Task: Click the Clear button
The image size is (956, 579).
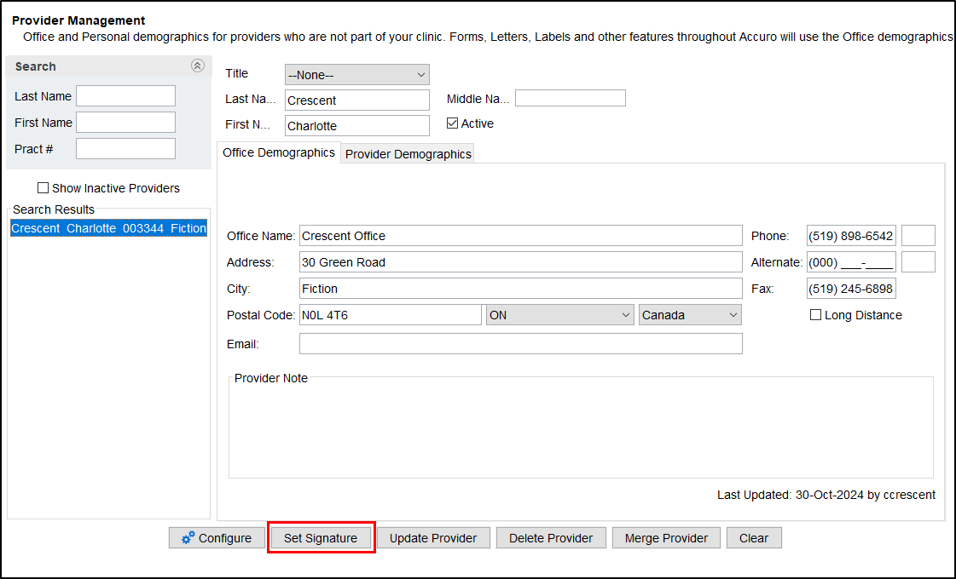Action: tap(754, 537)
